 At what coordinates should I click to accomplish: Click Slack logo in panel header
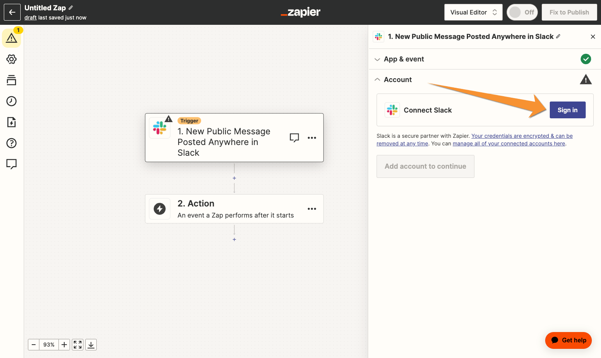[x=378, y=37]
